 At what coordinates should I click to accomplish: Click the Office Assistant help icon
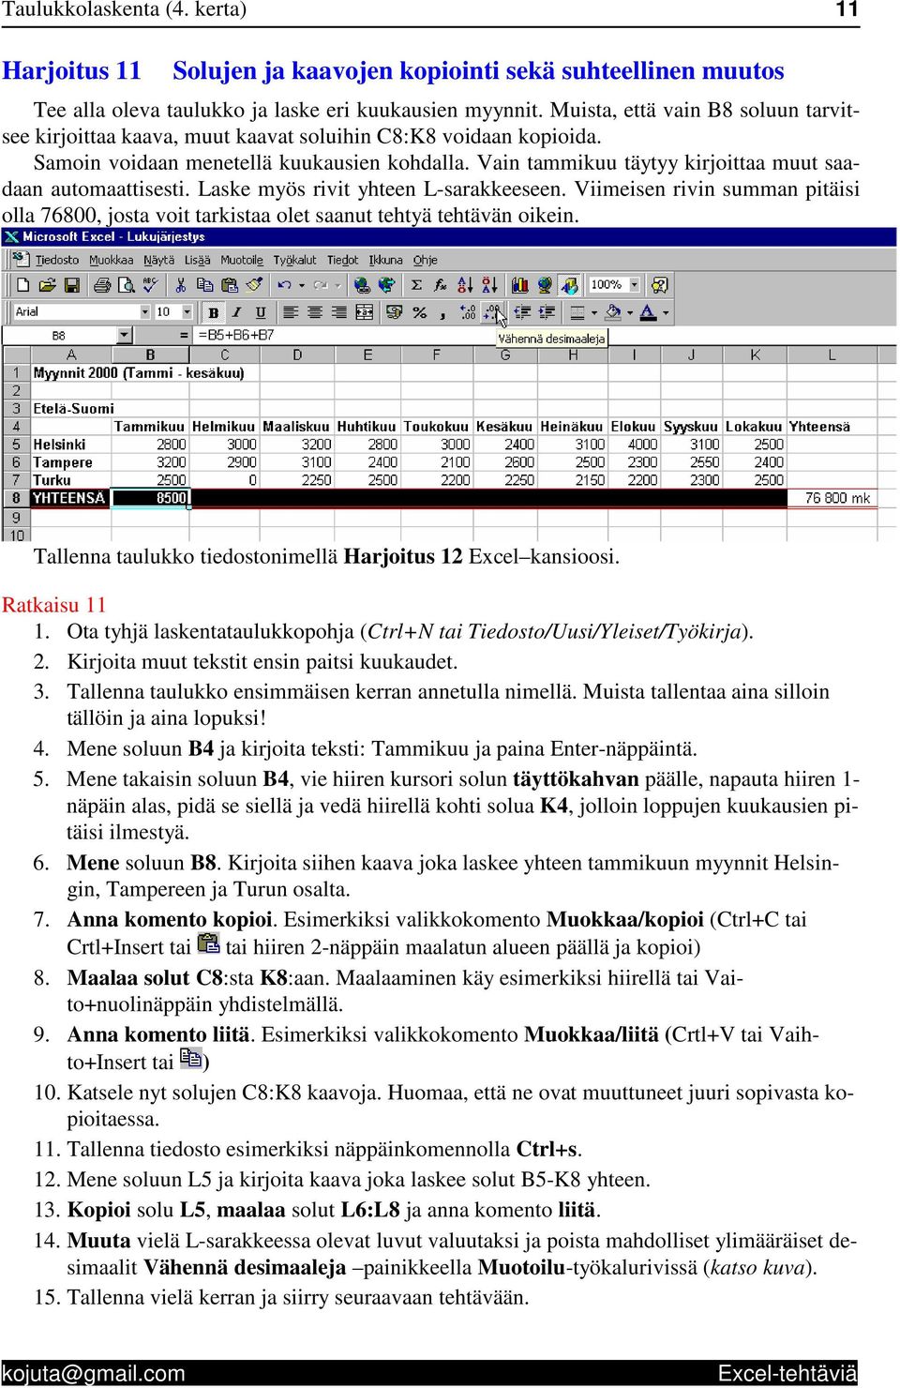pos(659,285)
